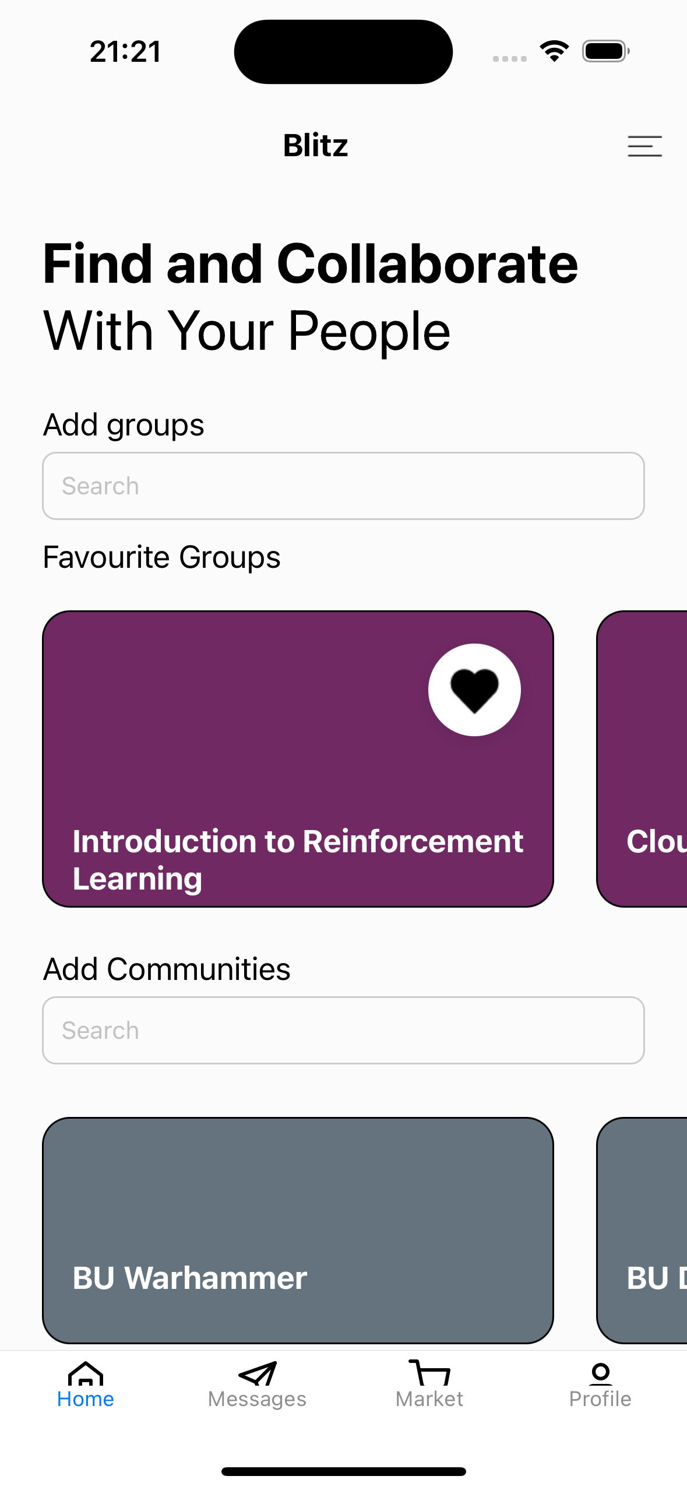687x1490 pixels.
Task: Unfavourite Introduction to Reinforcement Learning heart
Action: coord(474,690)
